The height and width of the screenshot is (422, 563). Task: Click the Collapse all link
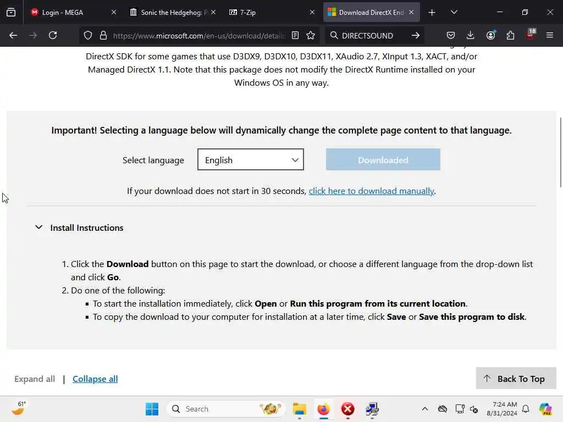click(x=95, y=379)
